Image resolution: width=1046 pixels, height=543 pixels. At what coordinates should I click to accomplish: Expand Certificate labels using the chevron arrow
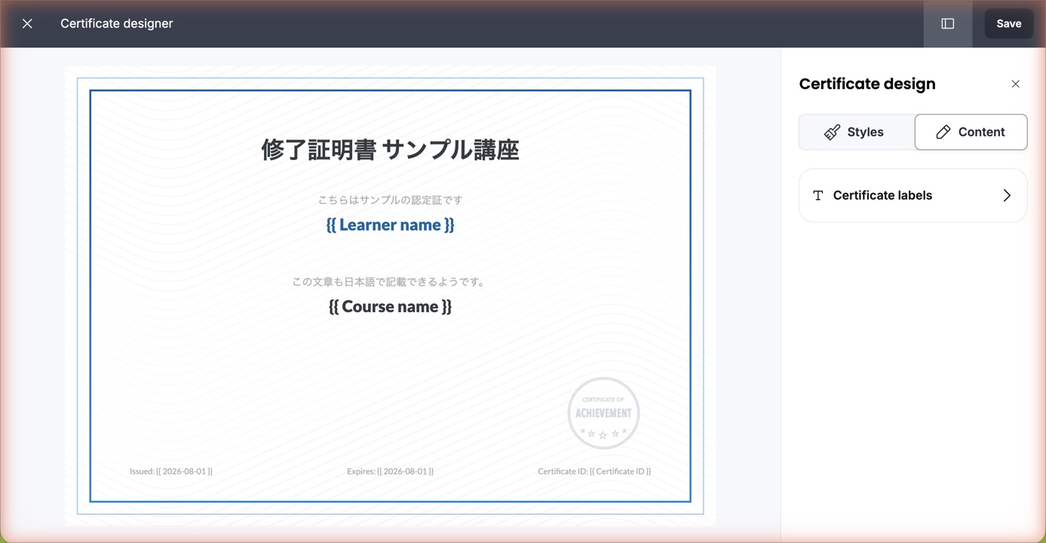[1007, 195]
